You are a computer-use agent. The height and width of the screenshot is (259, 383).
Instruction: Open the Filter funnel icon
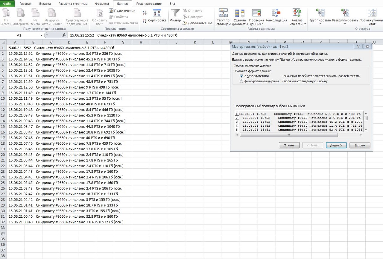(175, 13)
